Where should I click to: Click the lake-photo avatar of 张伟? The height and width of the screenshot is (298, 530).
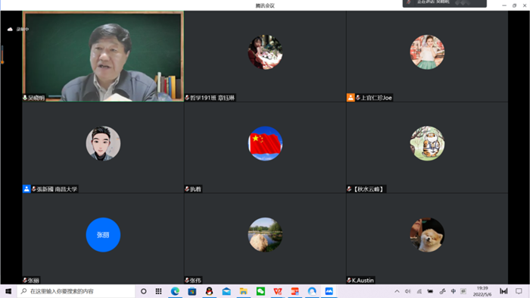click(265, 234)
